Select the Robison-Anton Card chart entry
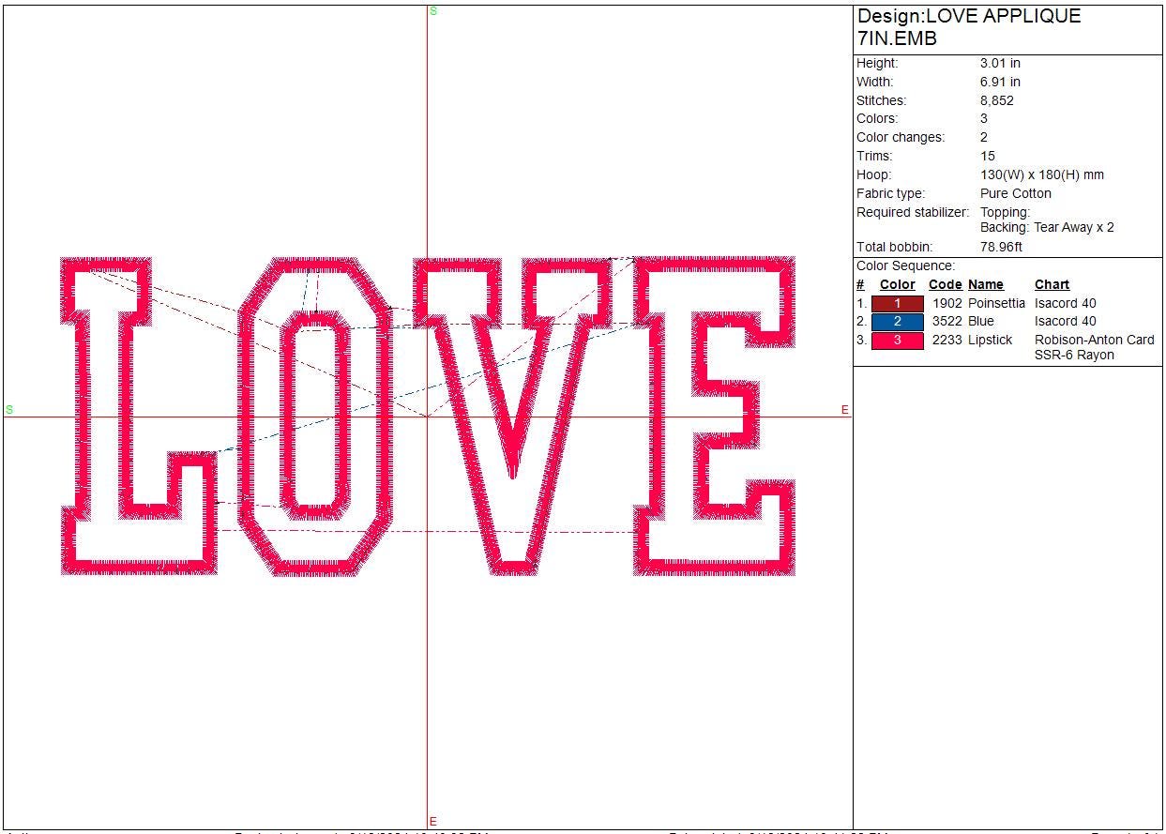 coord(1094,340)
